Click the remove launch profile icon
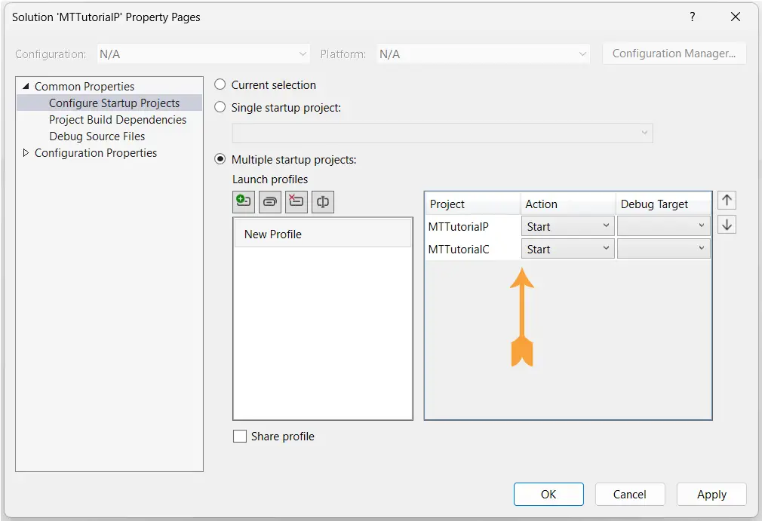The image size is (762, 521). 297,201
